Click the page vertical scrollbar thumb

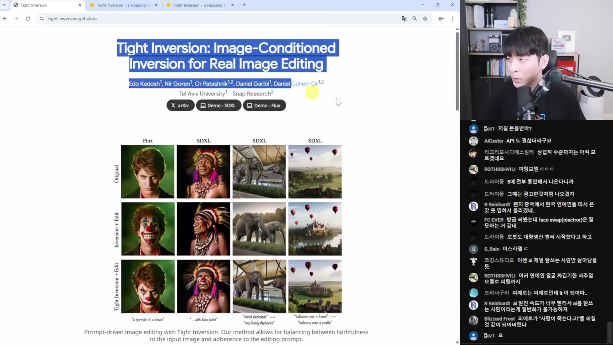tap(457, 71)
